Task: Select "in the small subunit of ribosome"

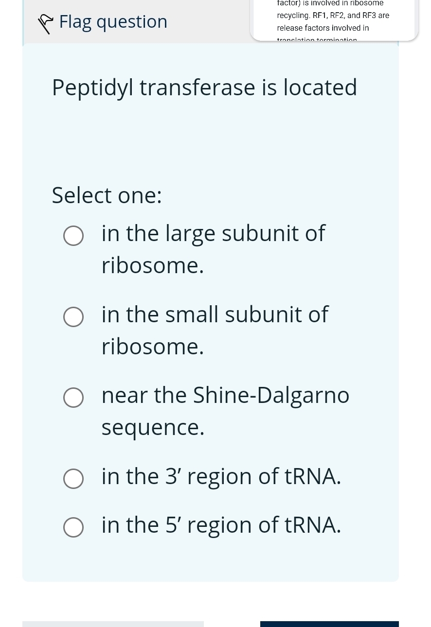Action: (x=73, y=317)
